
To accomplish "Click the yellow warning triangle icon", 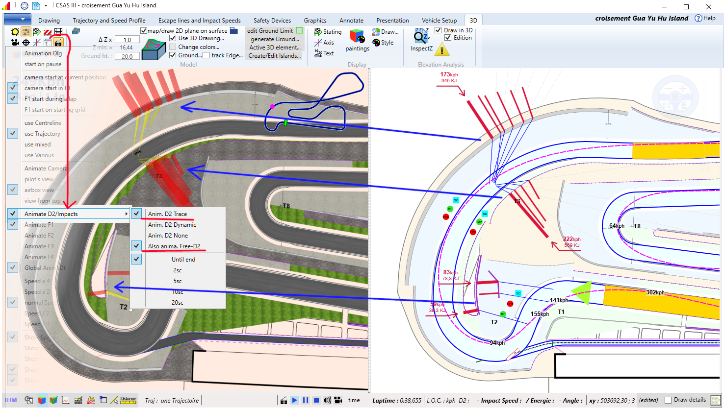I will click(x=442, y=49).
